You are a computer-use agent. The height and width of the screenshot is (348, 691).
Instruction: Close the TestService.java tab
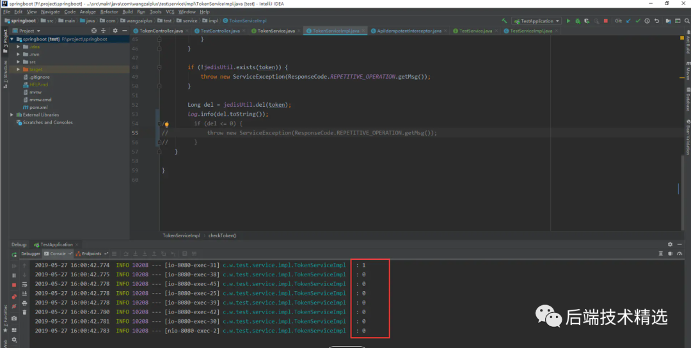[x=496, y=31]
